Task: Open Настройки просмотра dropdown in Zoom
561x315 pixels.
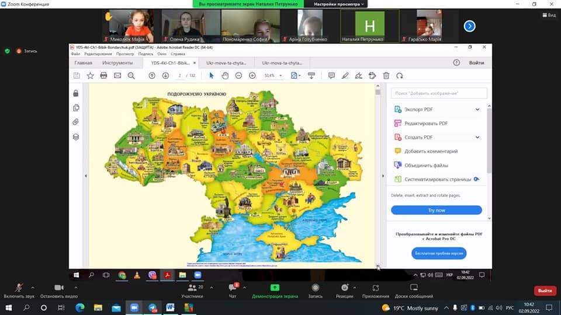Action: point(339,4)
